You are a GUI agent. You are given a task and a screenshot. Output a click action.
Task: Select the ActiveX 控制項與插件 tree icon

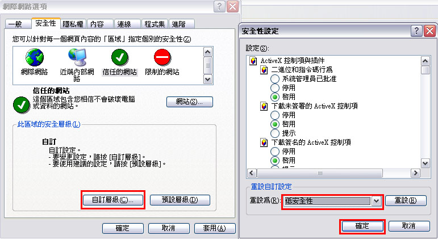click(253, 61)
